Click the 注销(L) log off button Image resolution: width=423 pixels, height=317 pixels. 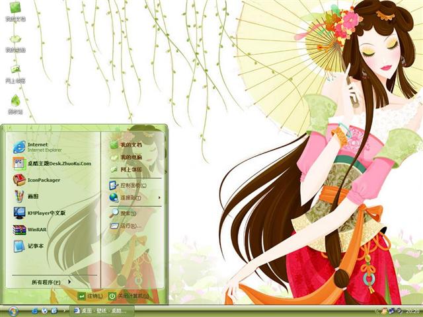[x=90, y=296]
